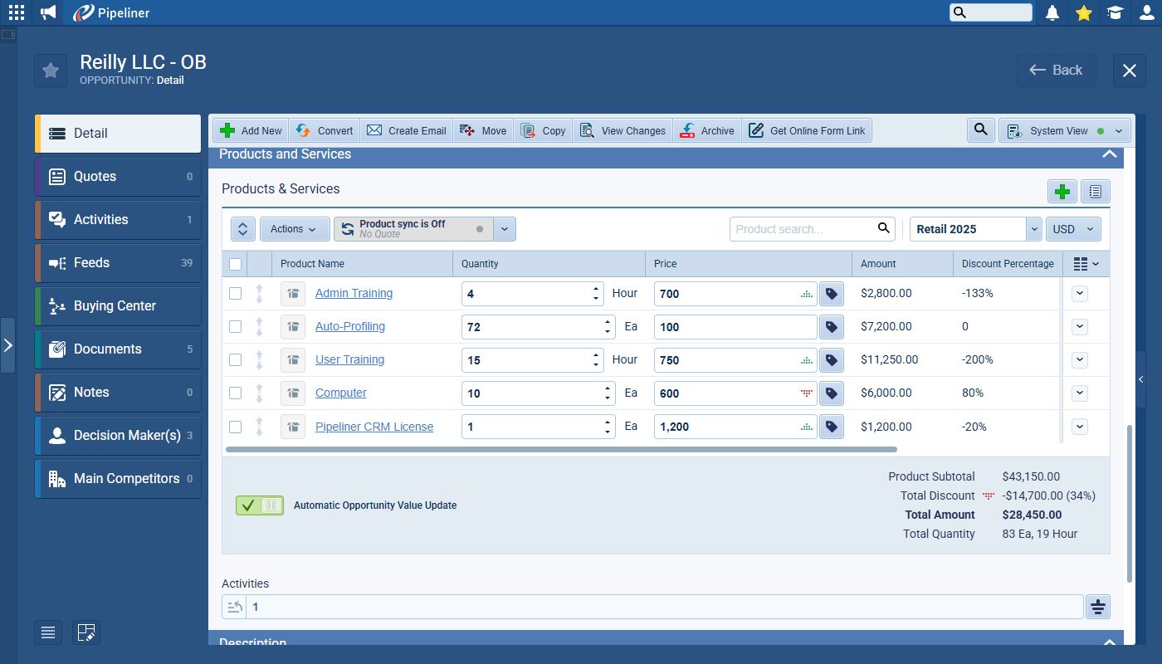Click the horizontal scrollbar under product table
1162x664 pixels.
561,449
